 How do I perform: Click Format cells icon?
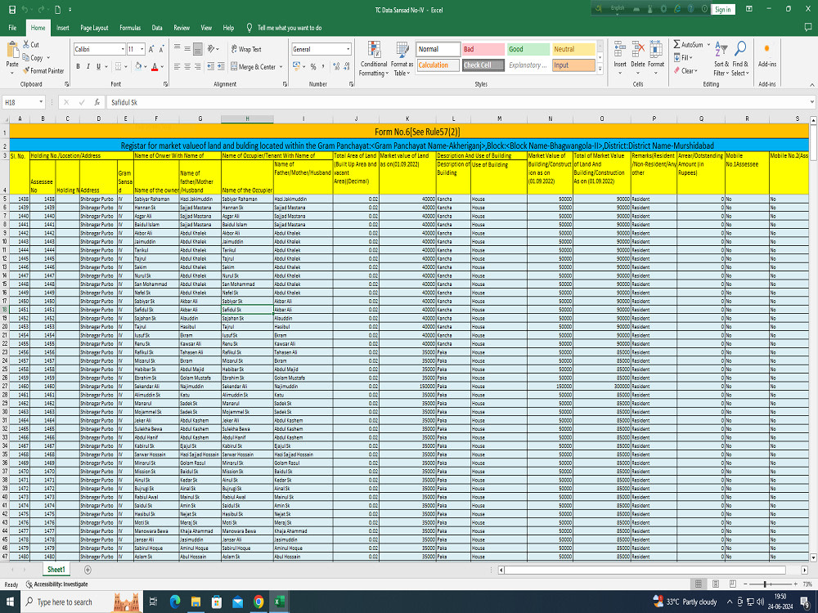(656, 50)
